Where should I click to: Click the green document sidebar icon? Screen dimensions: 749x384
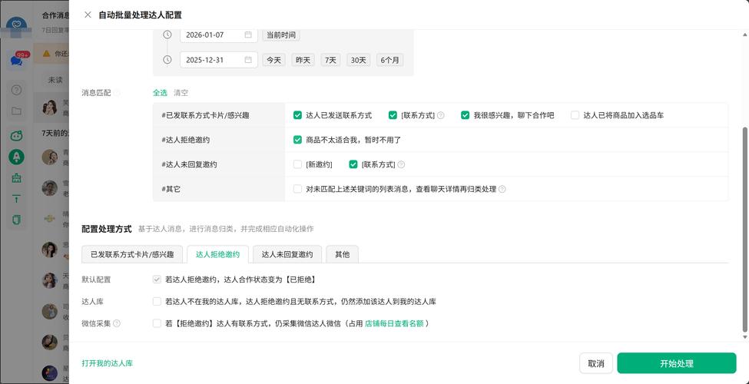pos(17,220)
